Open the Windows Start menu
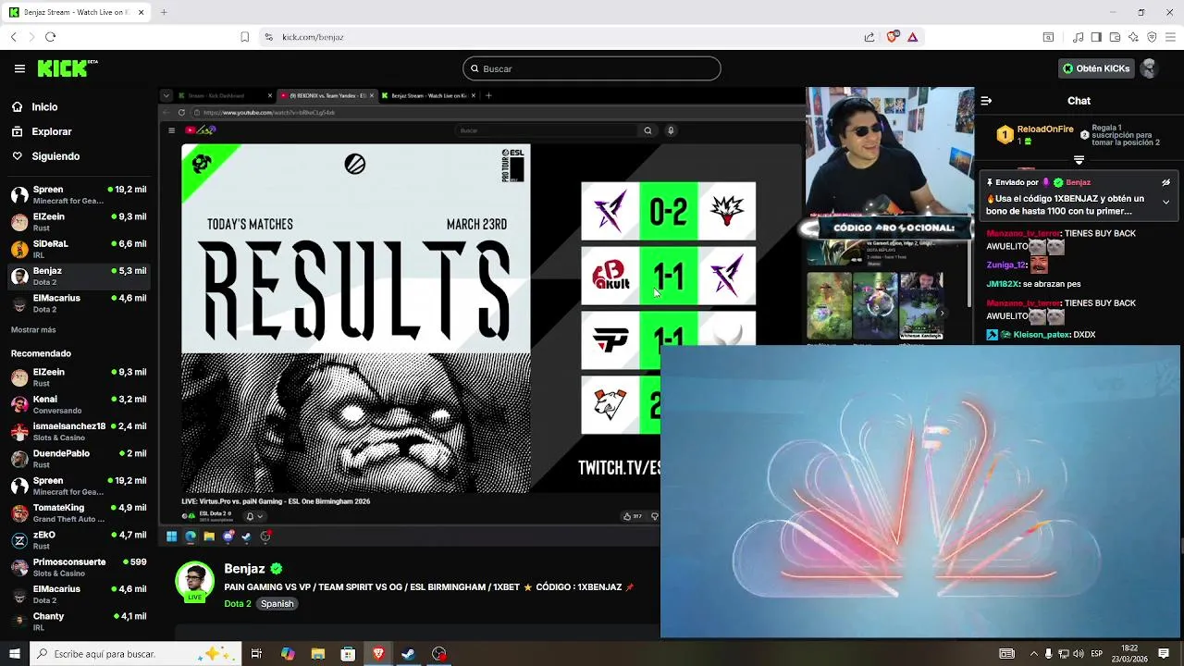 coord(14,654)
